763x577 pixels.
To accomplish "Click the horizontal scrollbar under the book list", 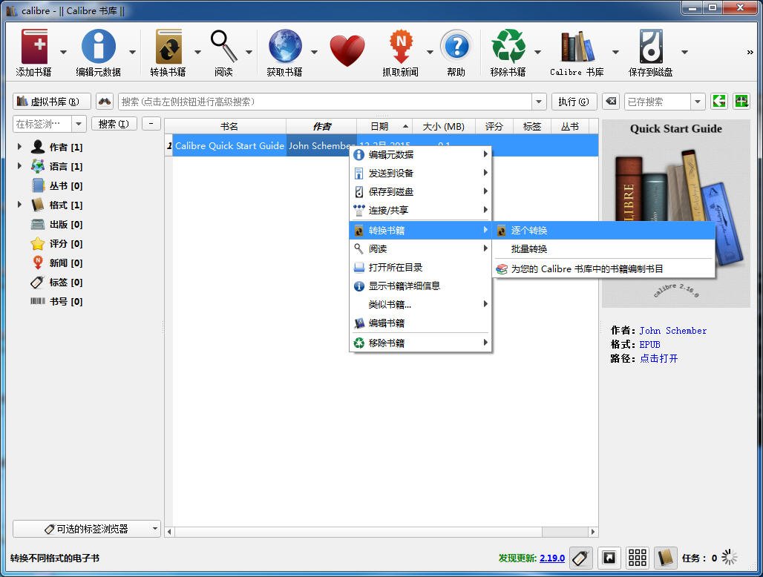I will point(371,532).
